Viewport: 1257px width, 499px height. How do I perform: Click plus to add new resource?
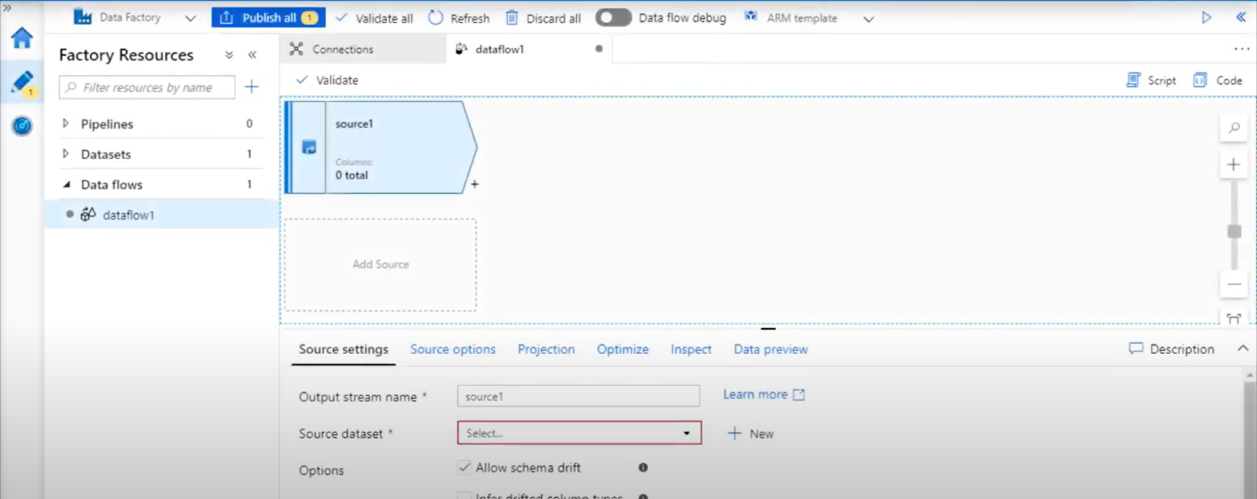click(252, 87)
